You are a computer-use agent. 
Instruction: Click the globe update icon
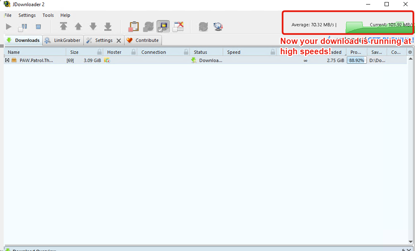coord(218,26)
